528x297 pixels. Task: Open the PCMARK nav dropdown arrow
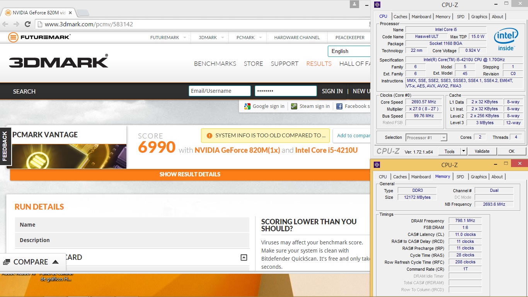(260, 38)
